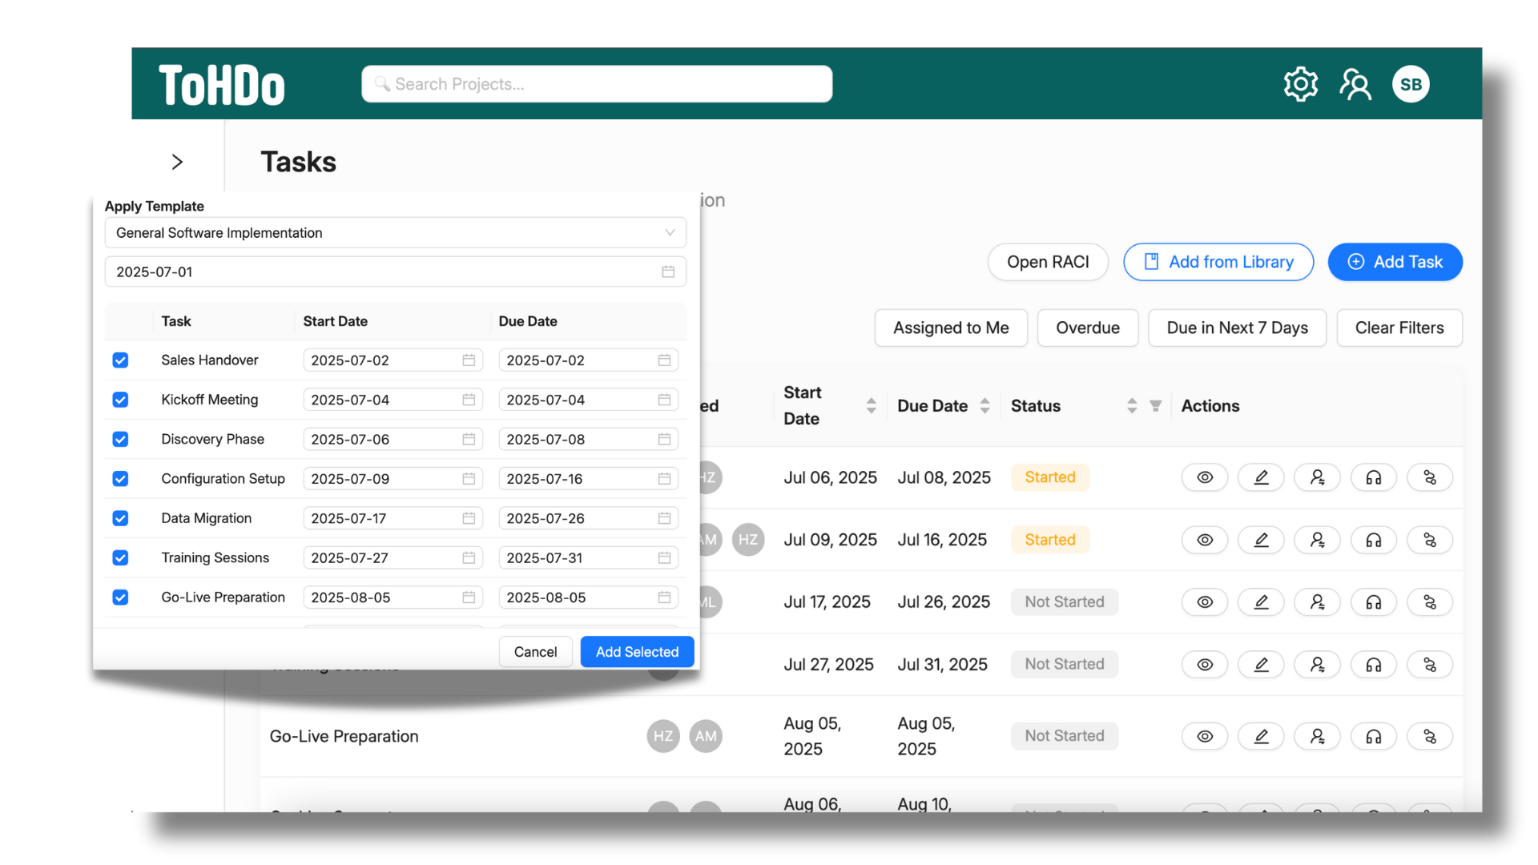Click edit pencil icon for Go-Live Preparation row
The image size is (1538, 865).
pos(1261,736)
